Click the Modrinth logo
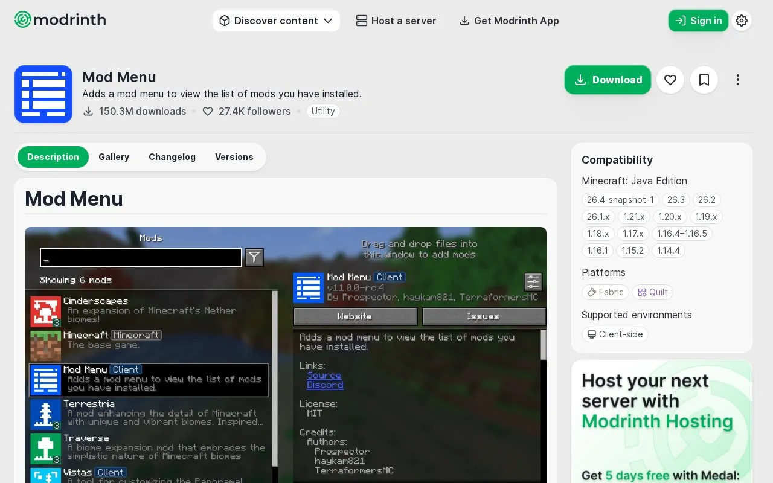The height and width of the screenshot is (483, 773). coord(60,20)
